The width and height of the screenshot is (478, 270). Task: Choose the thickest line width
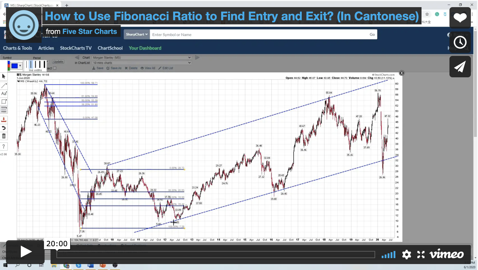45,64
